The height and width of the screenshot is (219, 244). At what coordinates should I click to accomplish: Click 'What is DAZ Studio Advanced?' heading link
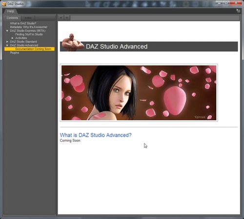pos(96,135)
